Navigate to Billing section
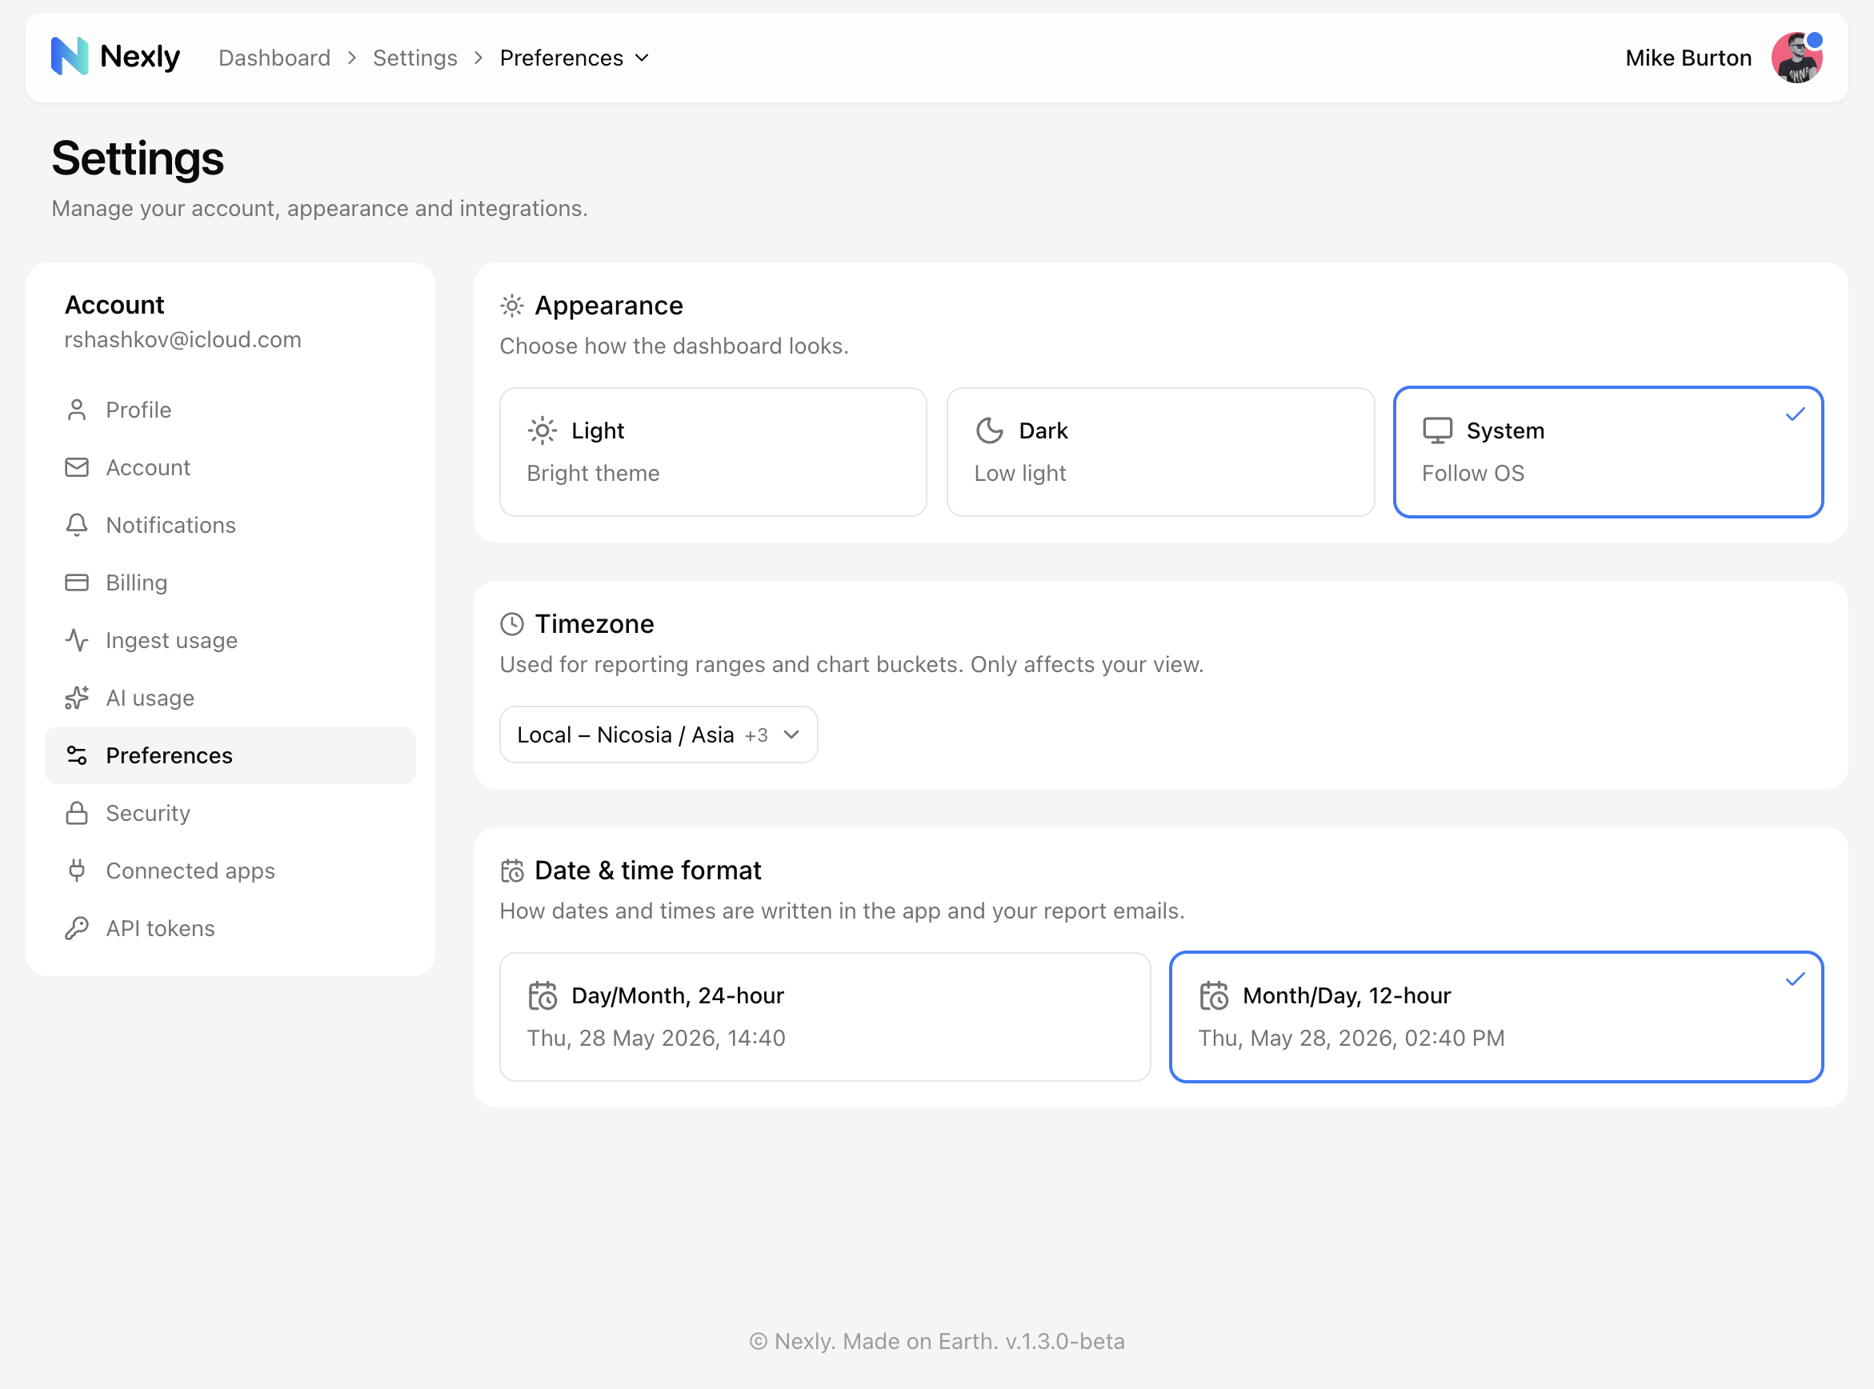The width and height of the screenshot is (1874, 1389). point(230,582)
